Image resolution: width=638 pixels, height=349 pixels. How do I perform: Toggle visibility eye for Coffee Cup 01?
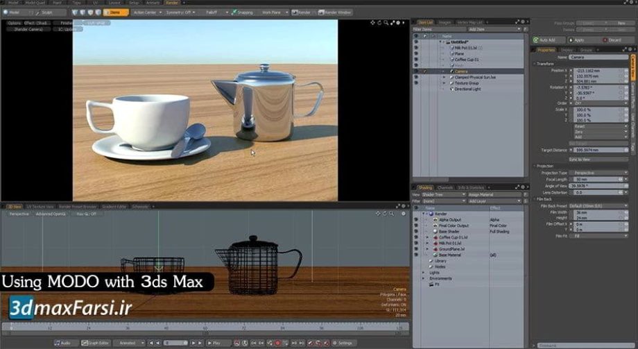[x=416, y=60]
